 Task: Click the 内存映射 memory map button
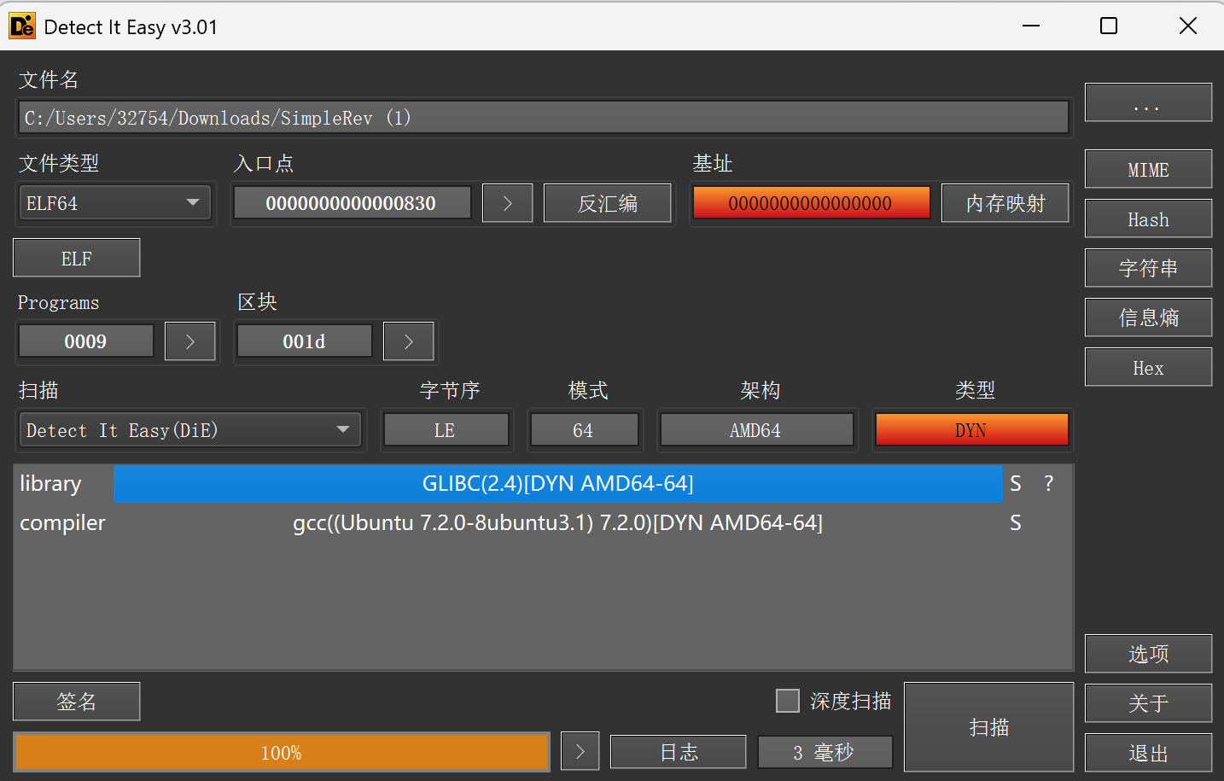[1005, 203]
